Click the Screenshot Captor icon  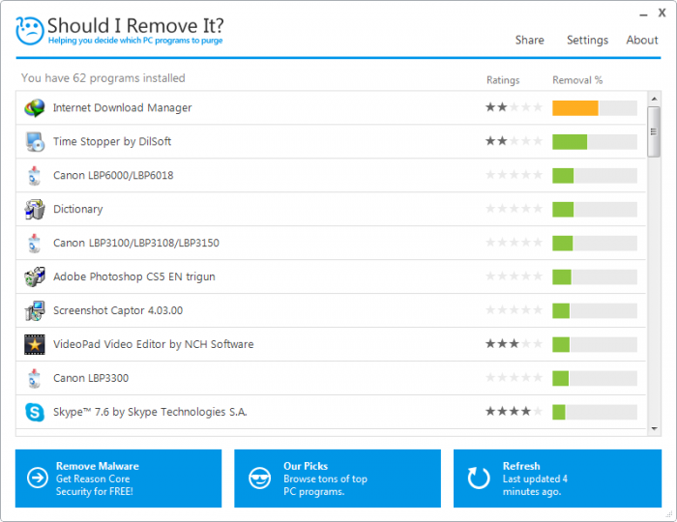[x=35, y=310]
